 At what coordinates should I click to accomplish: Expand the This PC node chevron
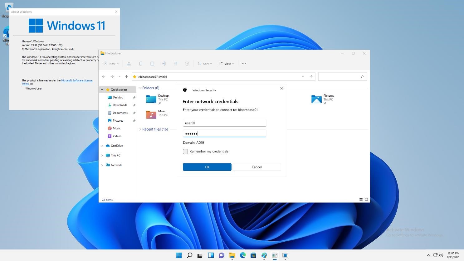[102, 155]
